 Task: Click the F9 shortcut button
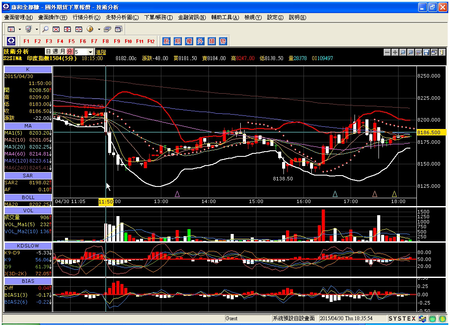(x=117, y=41)
